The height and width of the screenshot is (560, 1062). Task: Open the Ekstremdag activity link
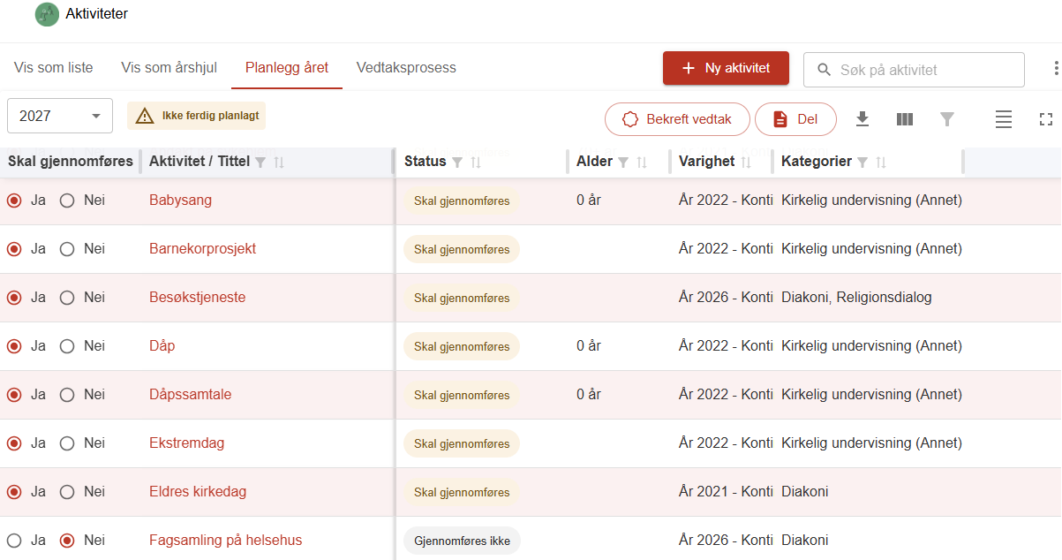coord(187,443)
